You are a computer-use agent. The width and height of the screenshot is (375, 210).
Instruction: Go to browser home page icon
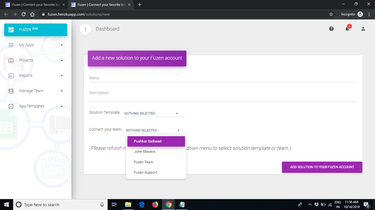click(x=32, y=14)
